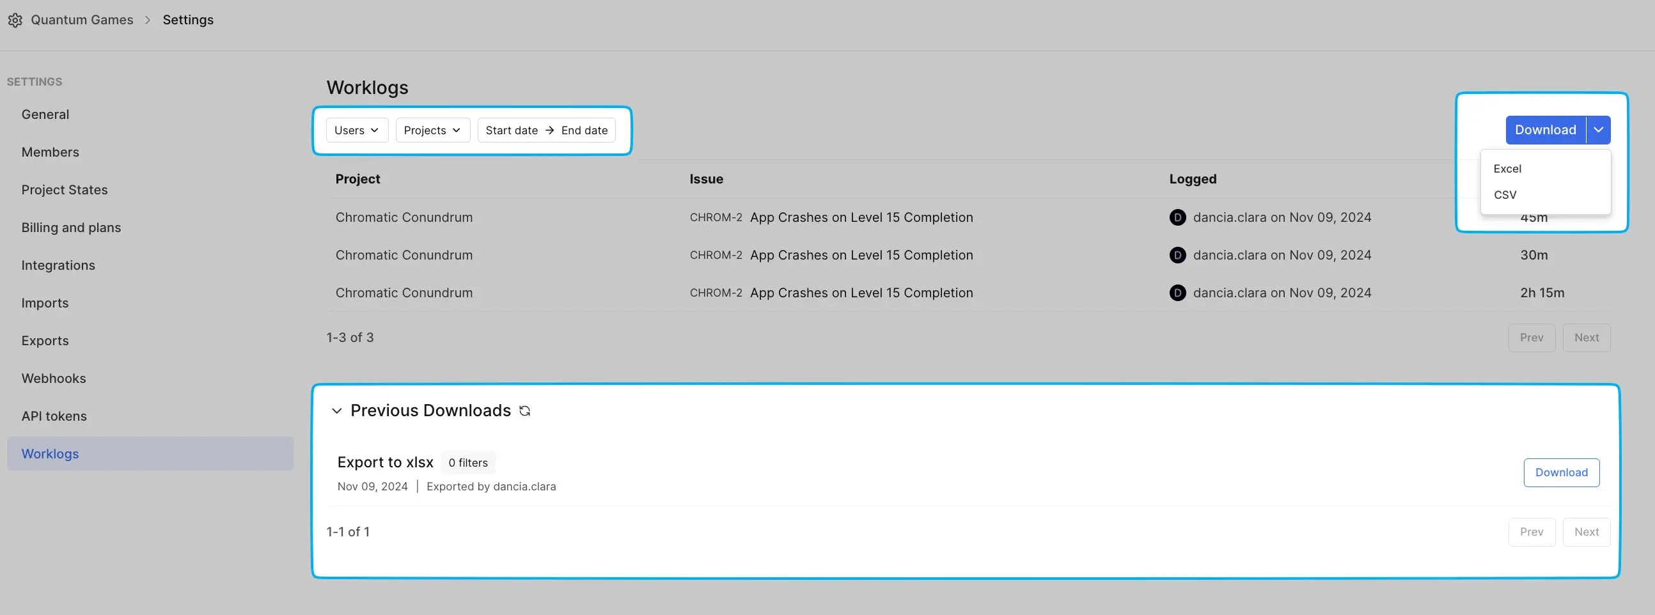
Task: Select Excel from the download menu
Action: 1507,168
